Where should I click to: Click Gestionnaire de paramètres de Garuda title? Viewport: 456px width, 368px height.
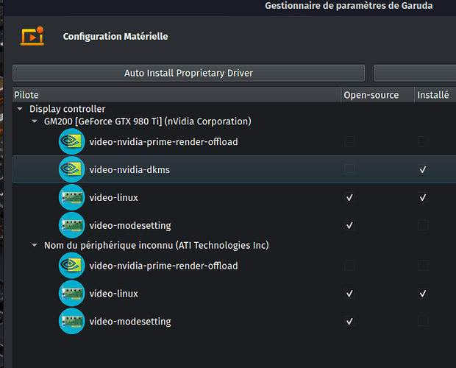pos(349,6)
